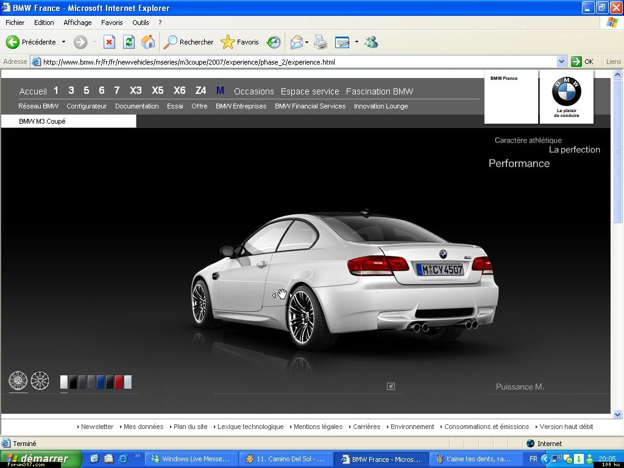Expand the Précédente back history dropdown arrow

point(63,42)
